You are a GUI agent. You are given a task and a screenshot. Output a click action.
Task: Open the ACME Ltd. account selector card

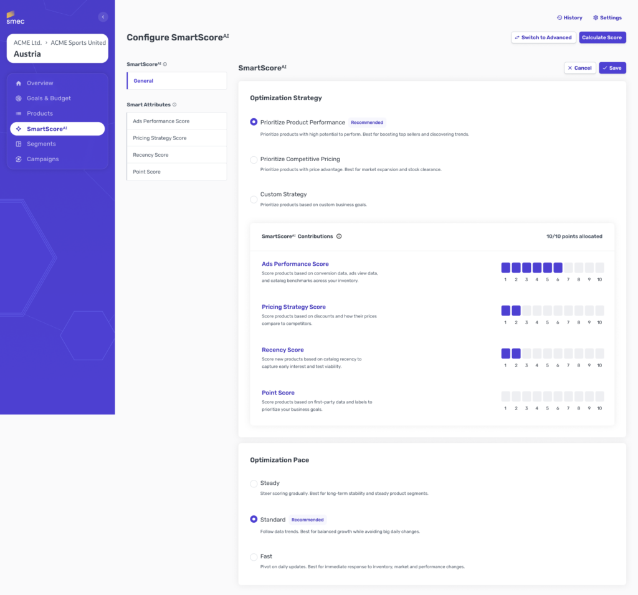(x=57, y=49)
